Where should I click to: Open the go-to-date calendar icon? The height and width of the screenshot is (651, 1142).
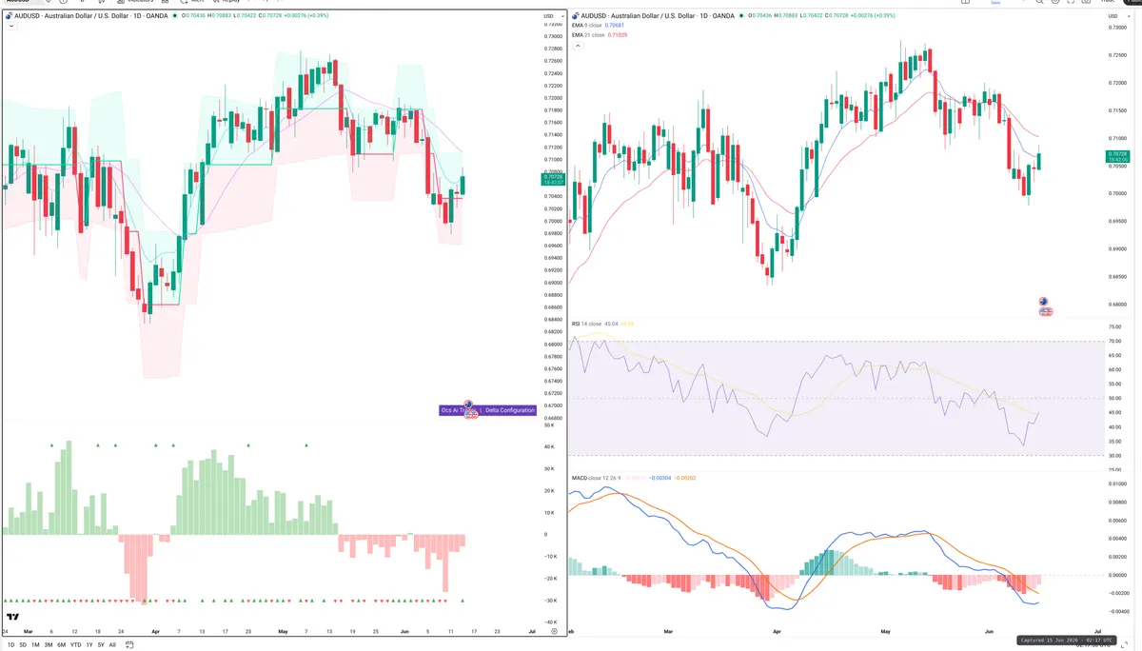(131, 644)
